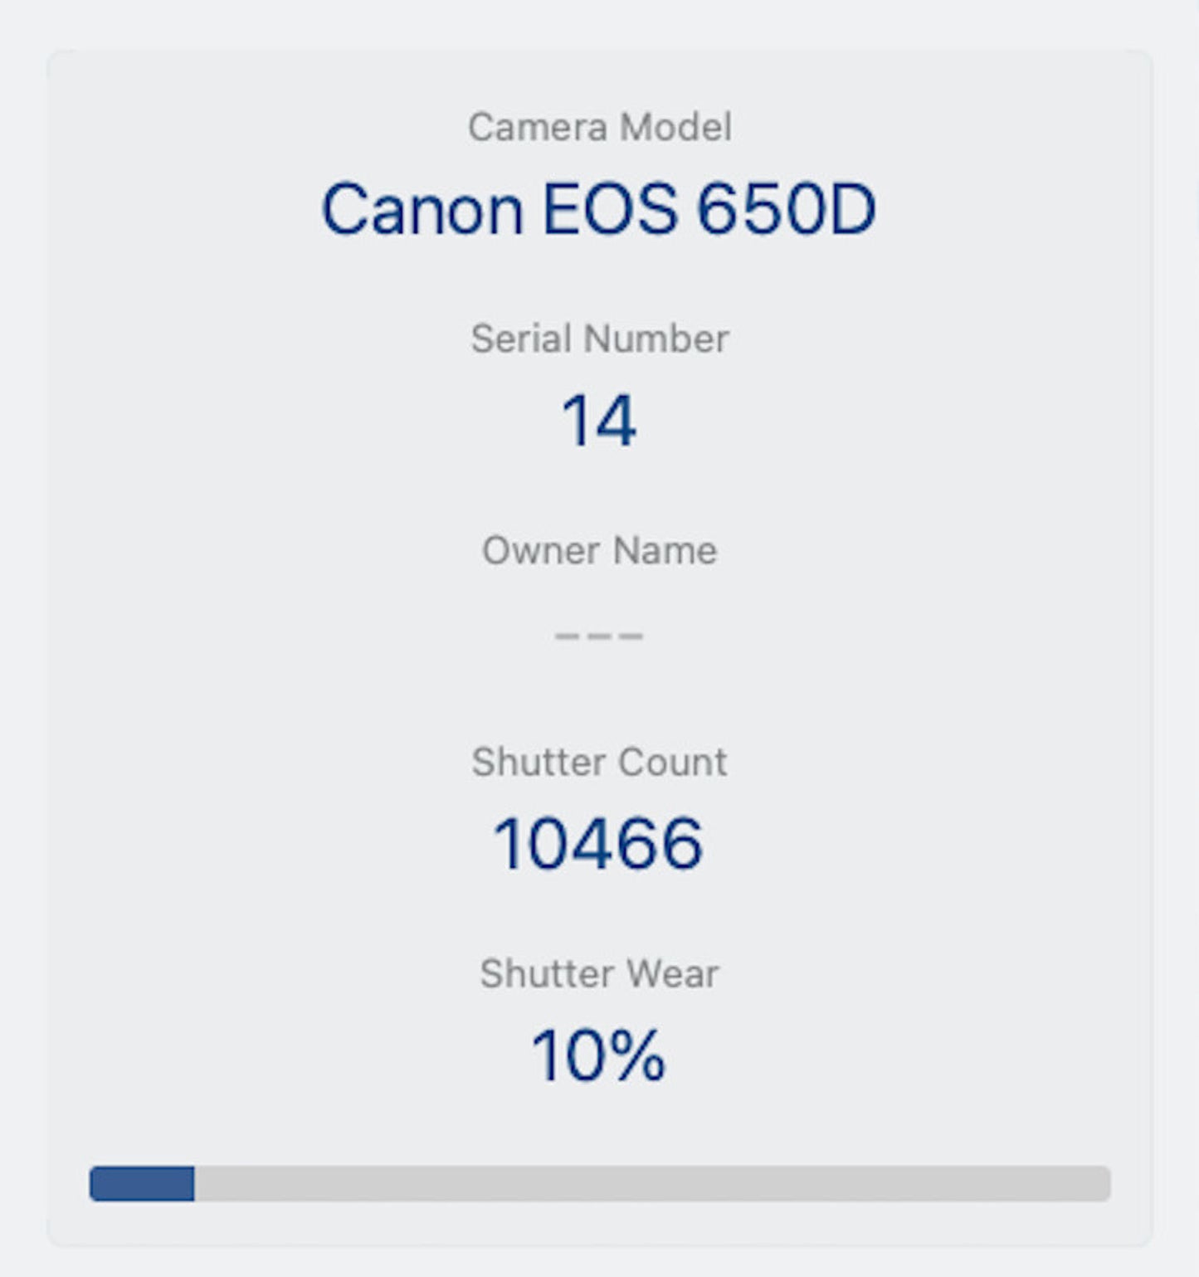Click the Shutter Wear 10% value
This screenshot has height=1277, width=1199.
pyautogui.click(x=599, y=1055)
